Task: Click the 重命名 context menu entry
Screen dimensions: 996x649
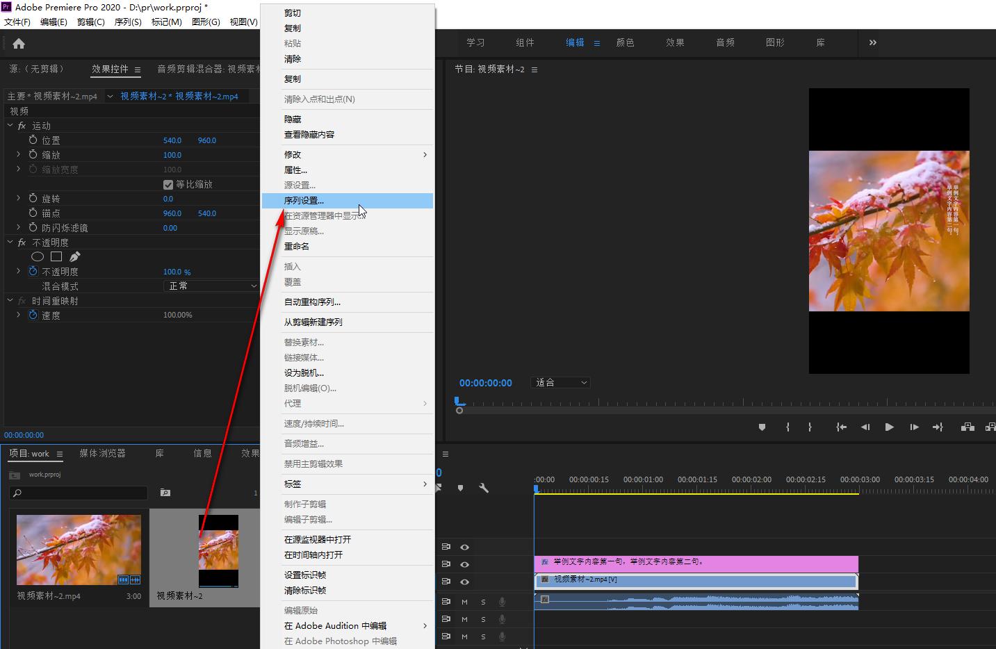Action: tap(297, 247)
